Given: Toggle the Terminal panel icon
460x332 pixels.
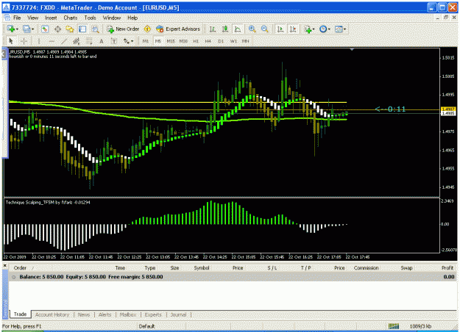Looking at the screenshot, I should pyautogui.click(x=82, y=29).
